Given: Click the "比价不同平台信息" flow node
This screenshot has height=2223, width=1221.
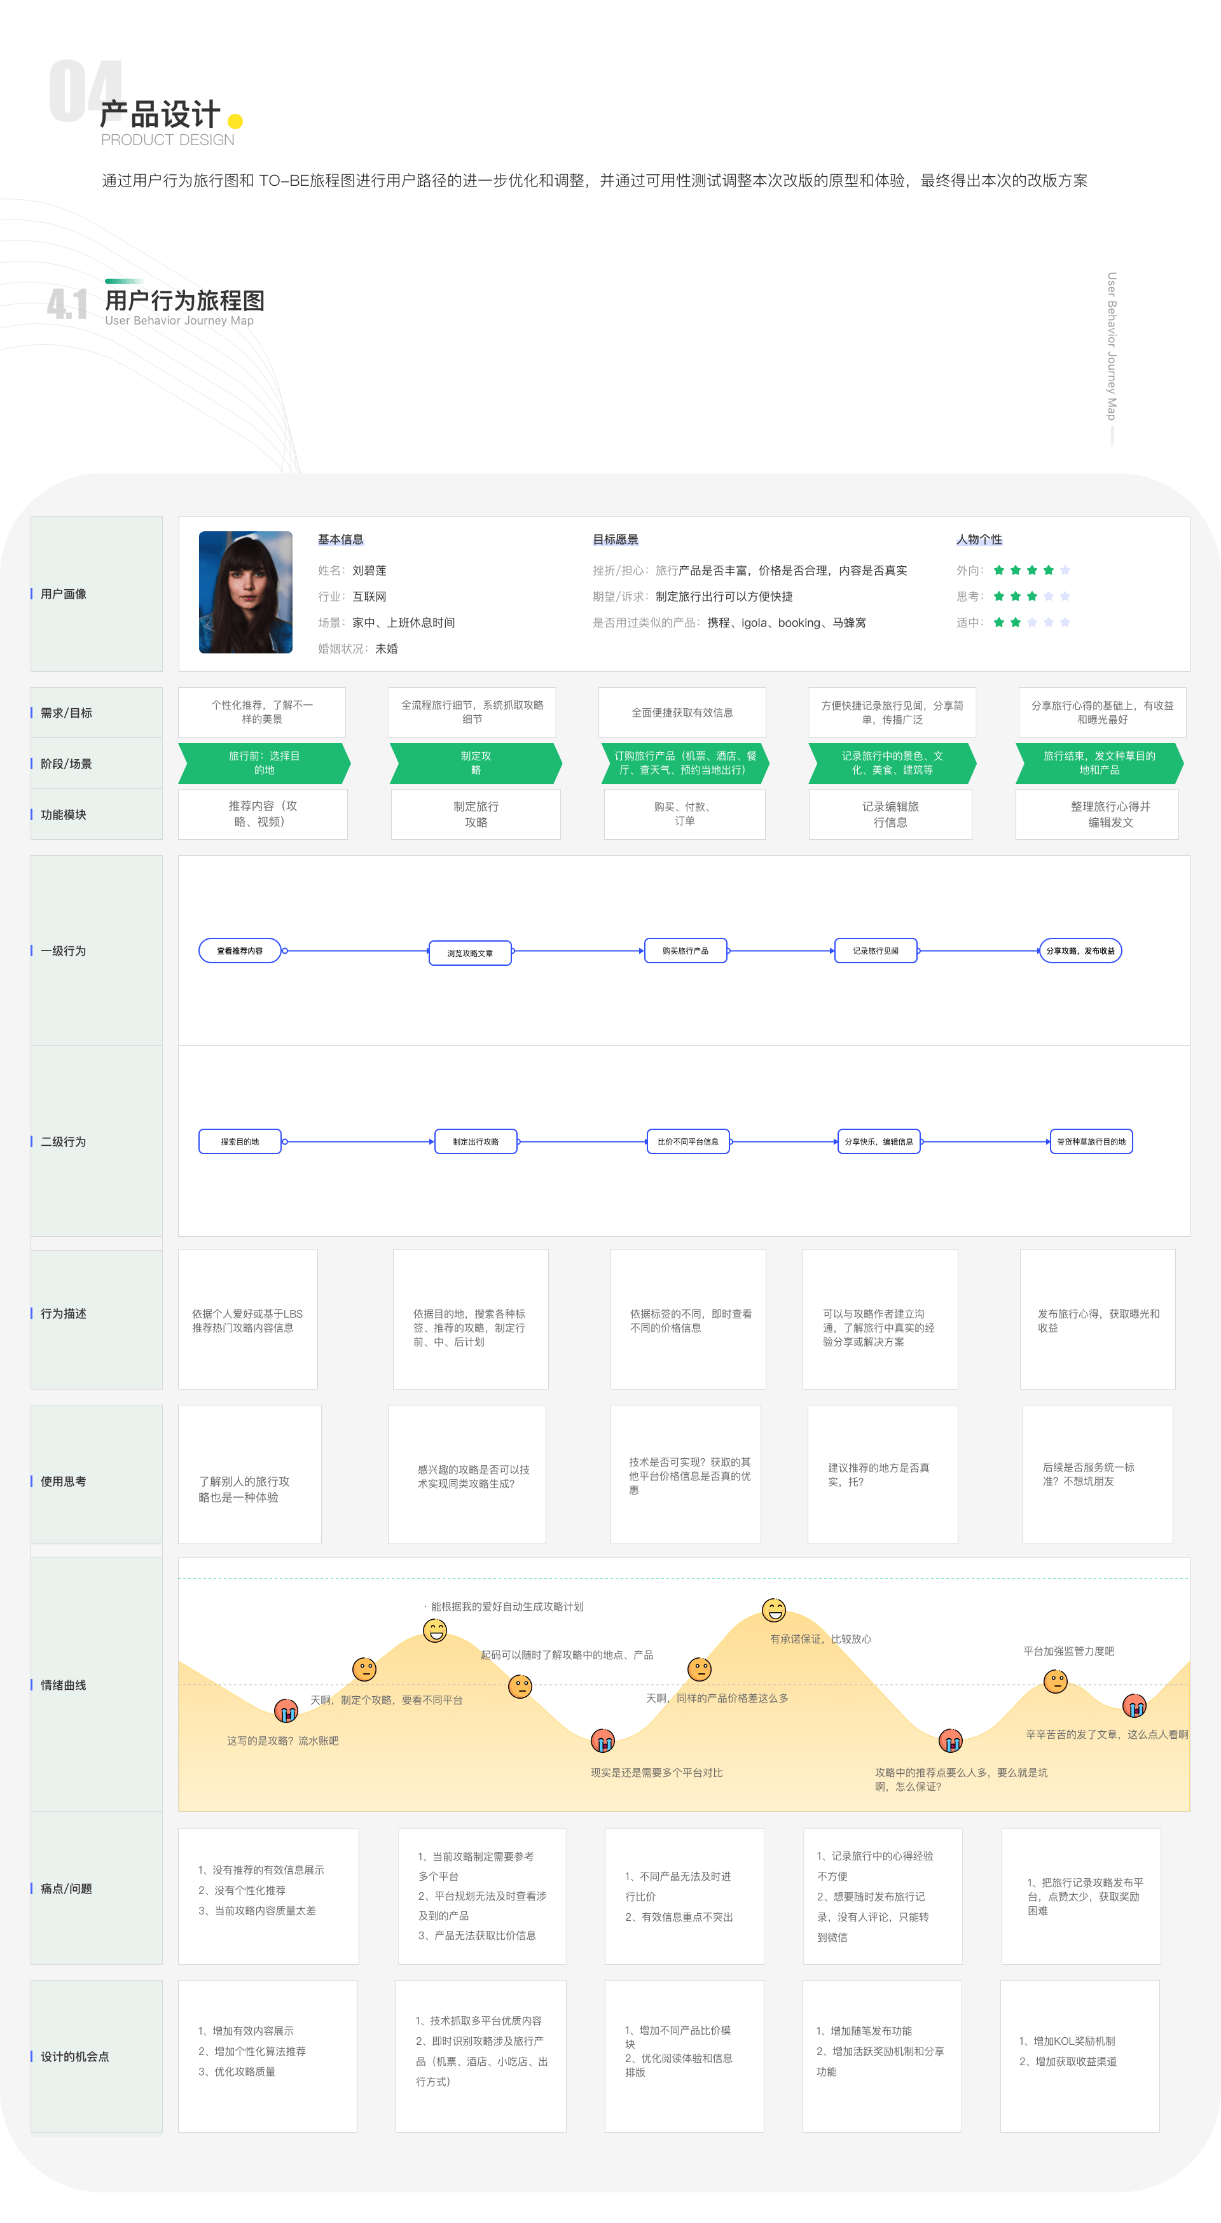Looking at the screenshot, I should [x=688, y=1141].
